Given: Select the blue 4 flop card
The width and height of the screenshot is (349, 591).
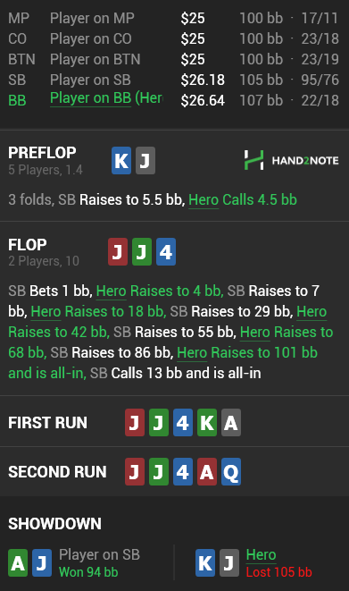Looking at the screenshot, I should pyautogui.click(x=166, y=252).
